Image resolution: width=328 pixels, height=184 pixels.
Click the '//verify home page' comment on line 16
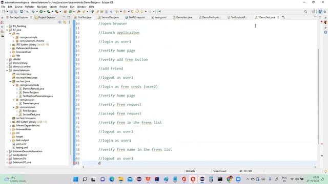coord(117,51)
